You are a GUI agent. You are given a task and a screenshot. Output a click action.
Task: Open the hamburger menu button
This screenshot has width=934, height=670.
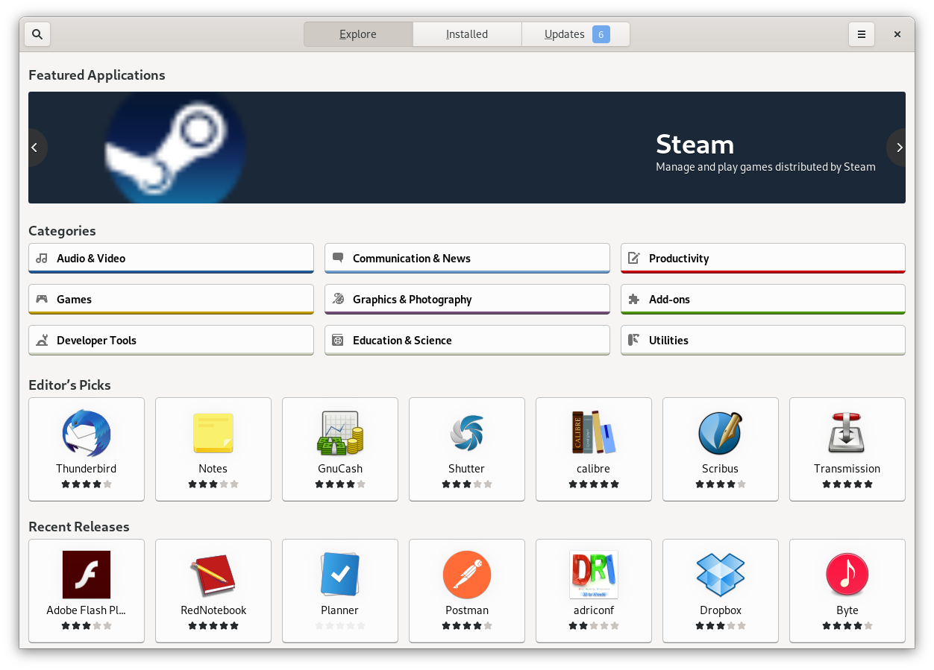pos(861,34)
